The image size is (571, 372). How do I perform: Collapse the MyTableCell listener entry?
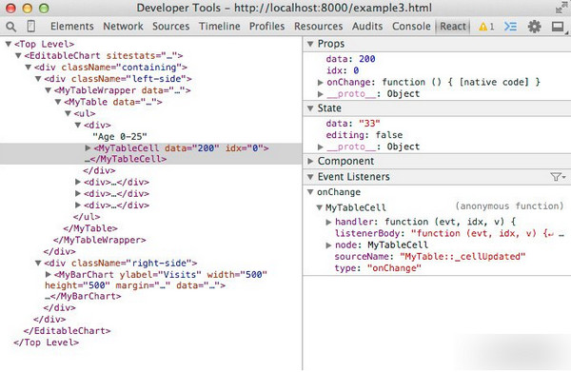click(x=320, y=207)
